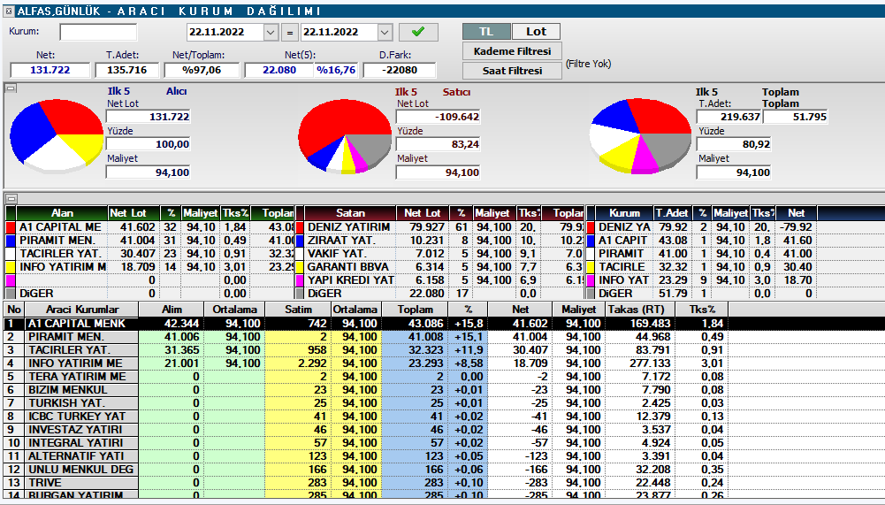The image size is (885, 505).
Task: Click DENIZ YATIRIM in sellers table
Action: point(349,227)
